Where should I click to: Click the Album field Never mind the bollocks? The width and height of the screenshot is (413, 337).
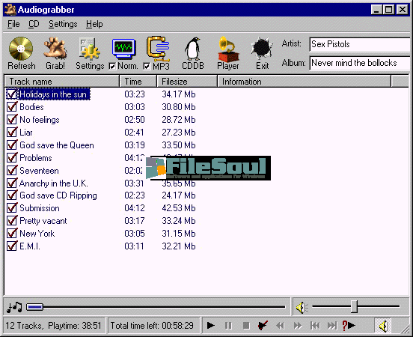[x=360, y=64]
